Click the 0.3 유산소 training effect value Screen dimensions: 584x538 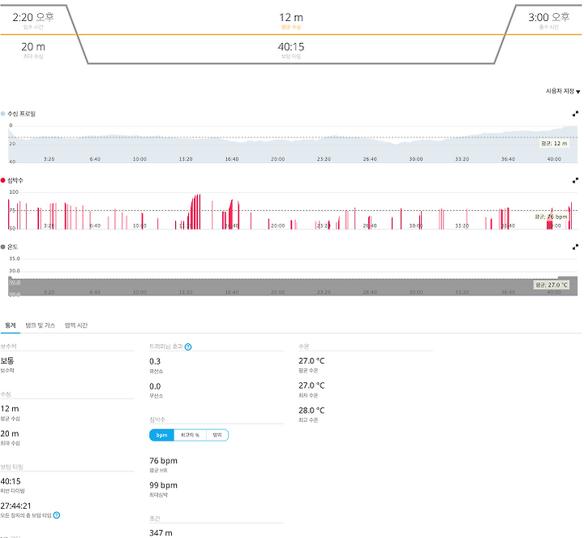tap(155, 361)
